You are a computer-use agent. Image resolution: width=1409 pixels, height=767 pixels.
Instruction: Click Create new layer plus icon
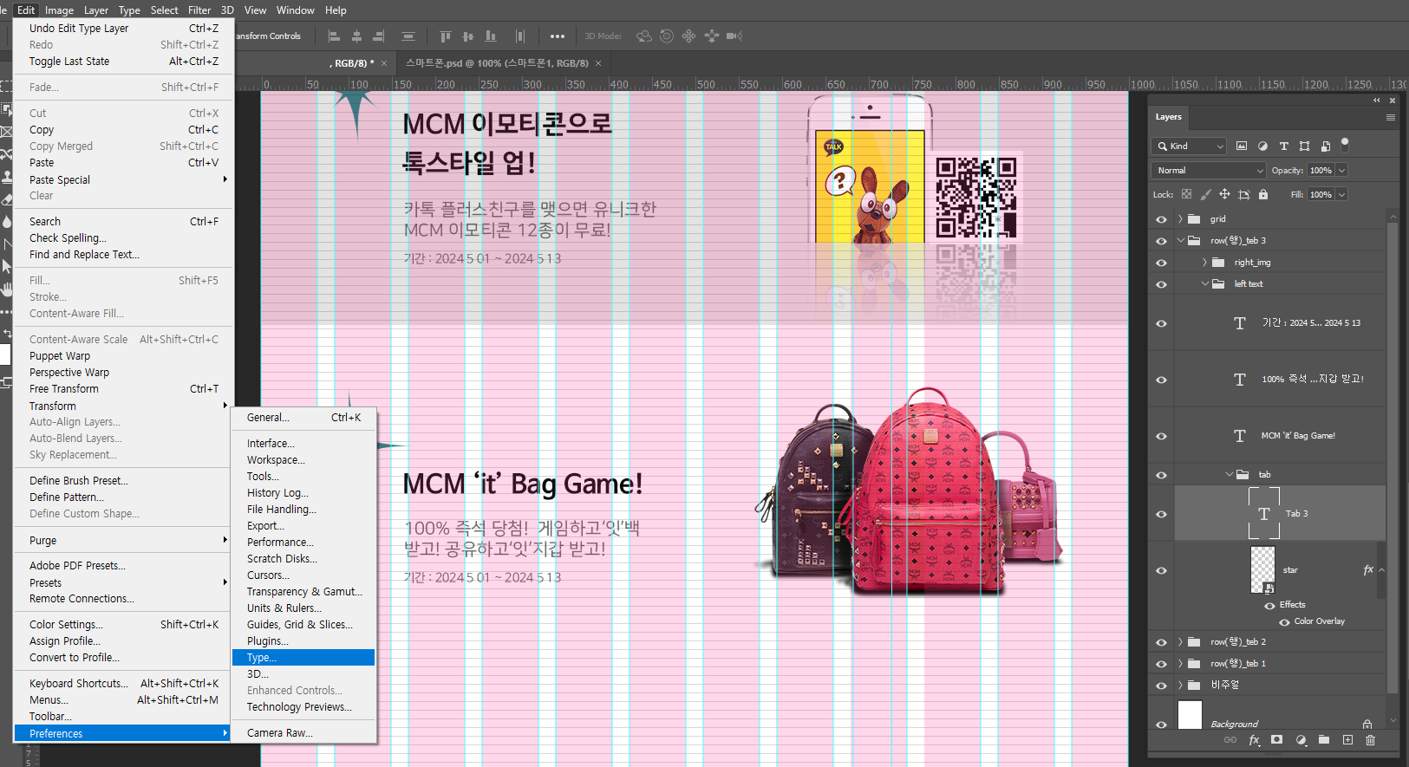coord(1347,740)
